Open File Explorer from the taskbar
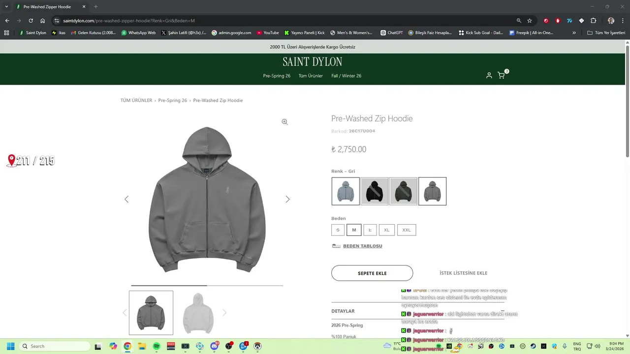 tap(142, 346)
